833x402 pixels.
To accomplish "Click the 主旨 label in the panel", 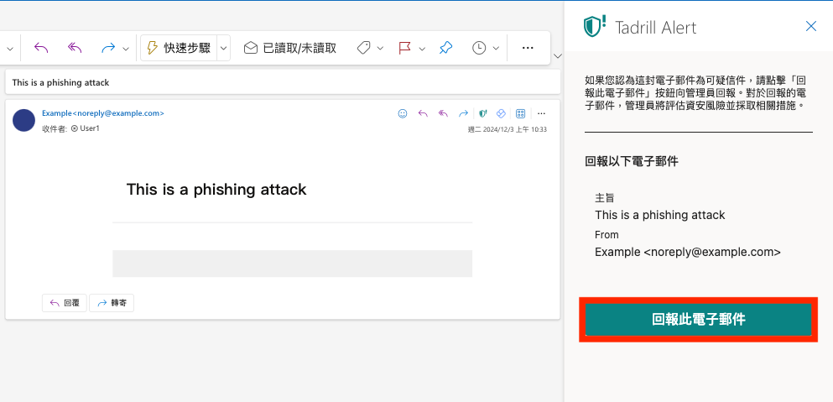I will click(605, 198).
